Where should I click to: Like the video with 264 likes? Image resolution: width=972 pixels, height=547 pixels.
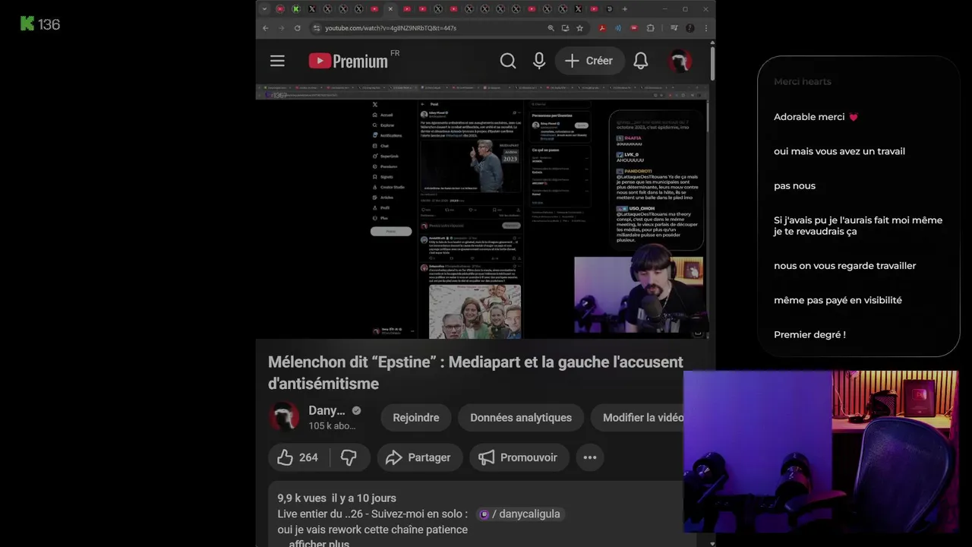pyautogui.click(x=298, y=457)
